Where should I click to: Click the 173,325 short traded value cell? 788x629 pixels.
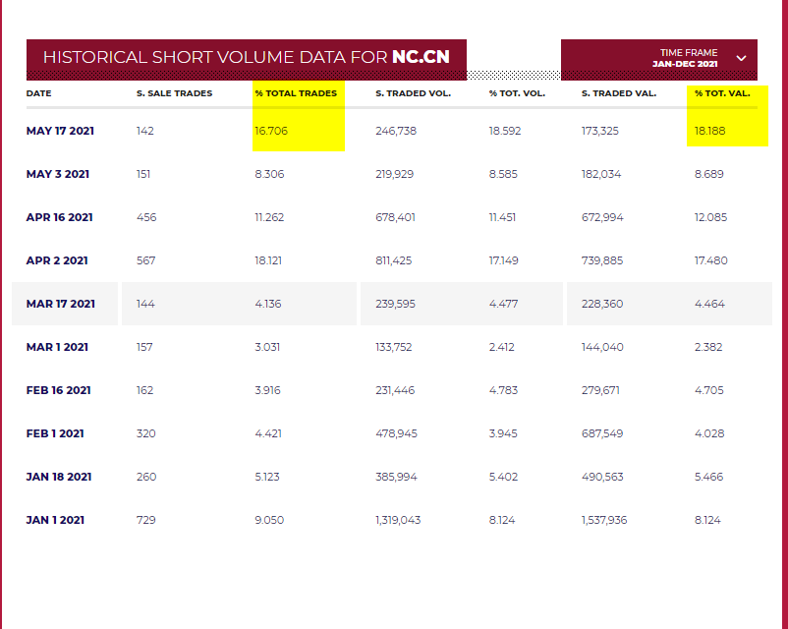point(600,131)
